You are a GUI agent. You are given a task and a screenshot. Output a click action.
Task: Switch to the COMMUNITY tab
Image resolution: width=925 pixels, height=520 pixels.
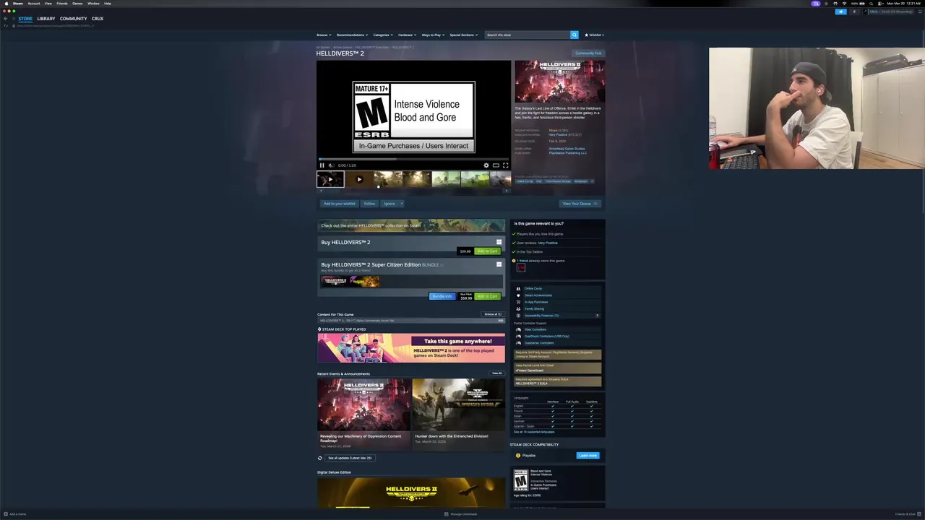(73, 18)
